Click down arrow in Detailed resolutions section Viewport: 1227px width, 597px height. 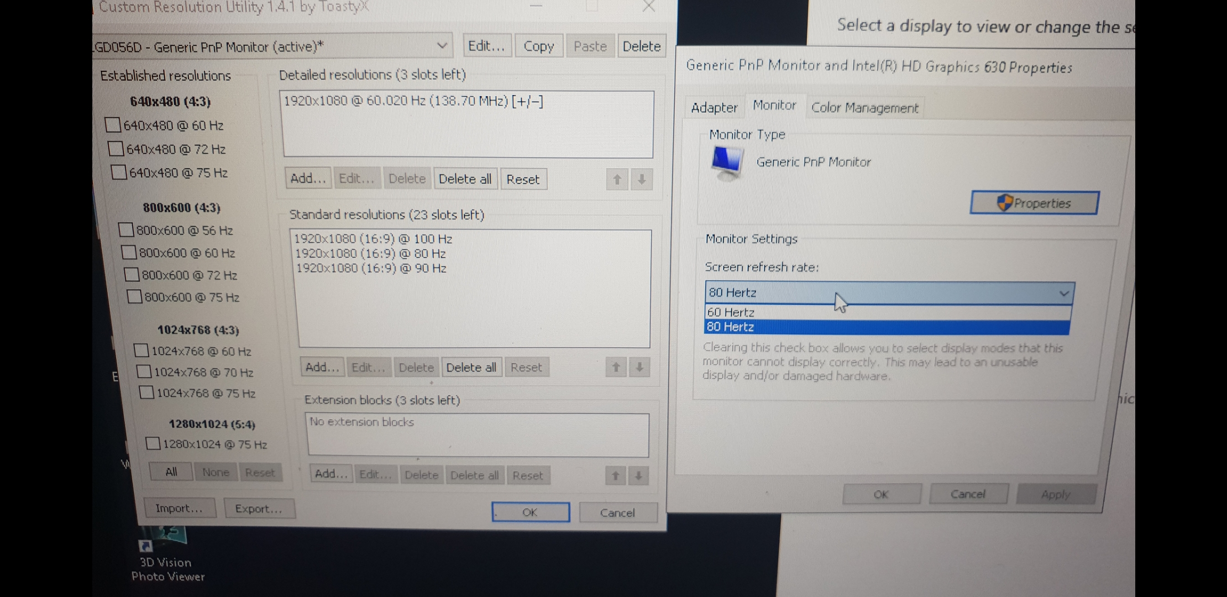[641, 180]
